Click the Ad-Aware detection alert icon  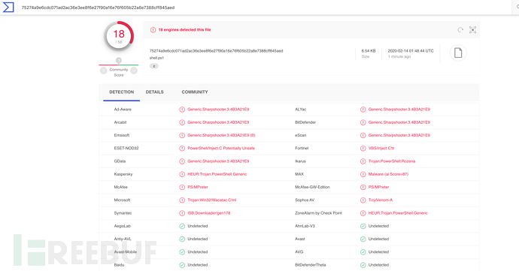point(182,110)
